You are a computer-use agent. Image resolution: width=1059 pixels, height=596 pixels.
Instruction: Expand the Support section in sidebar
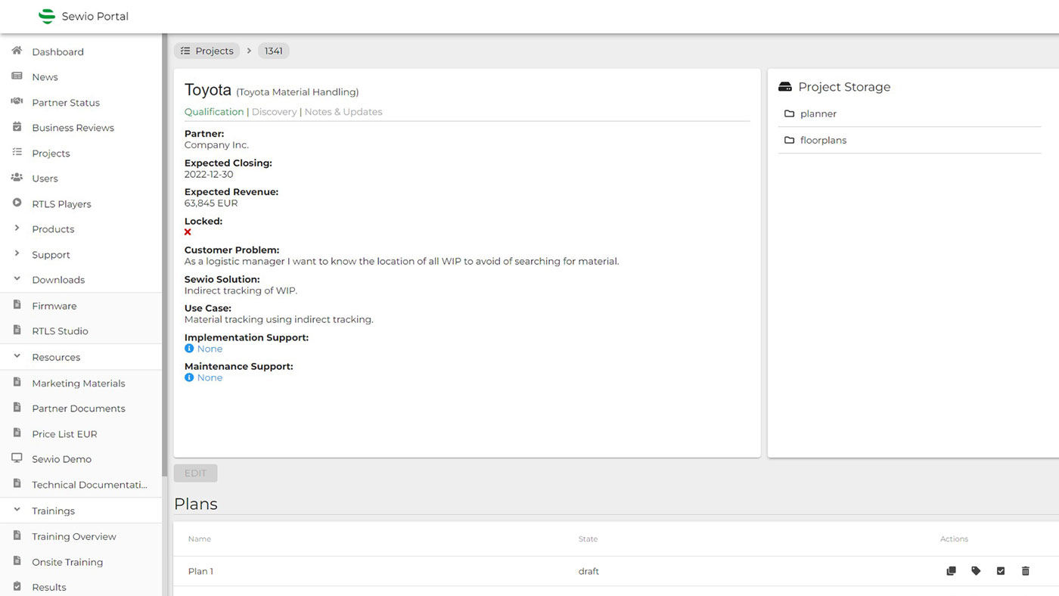coord(51,255)
